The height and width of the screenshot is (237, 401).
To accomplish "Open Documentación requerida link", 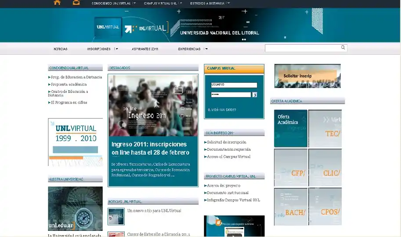I will 228,149.
